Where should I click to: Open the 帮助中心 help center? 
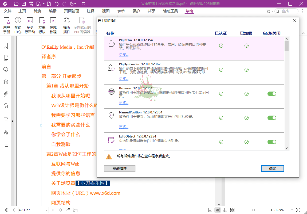point(18,25)
